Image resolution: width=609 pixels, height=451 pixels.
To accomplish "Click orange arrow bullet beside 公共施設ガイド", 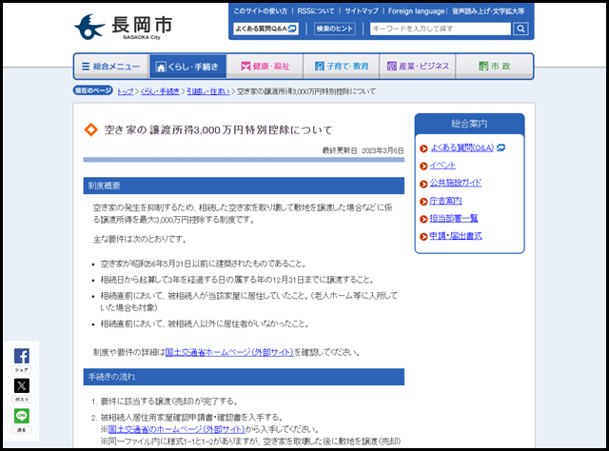I will click(423, 184).
